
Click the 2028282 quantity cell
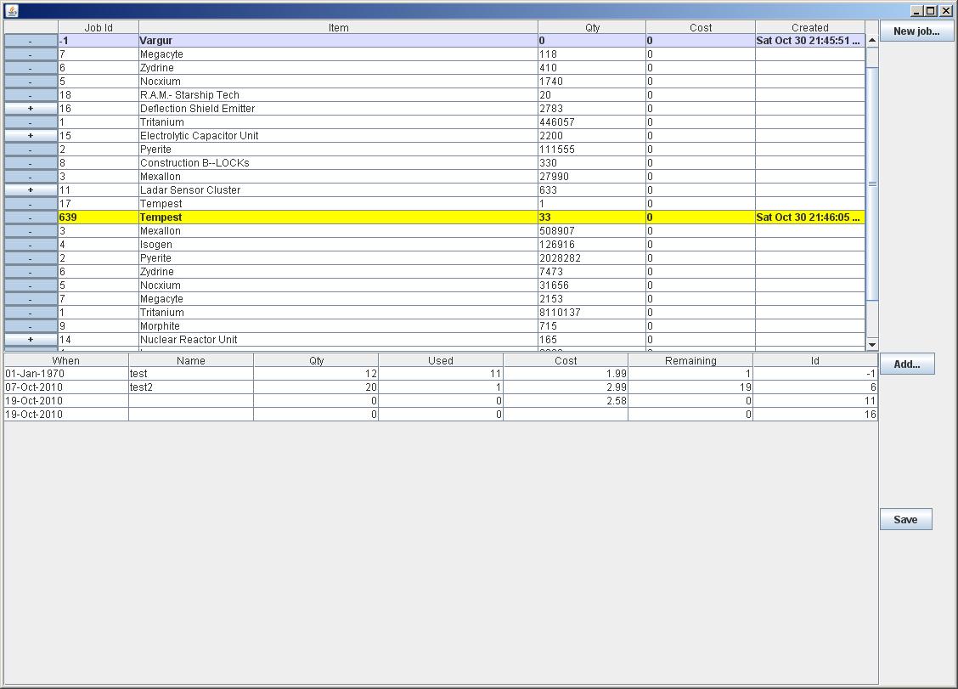pos(591,258)
